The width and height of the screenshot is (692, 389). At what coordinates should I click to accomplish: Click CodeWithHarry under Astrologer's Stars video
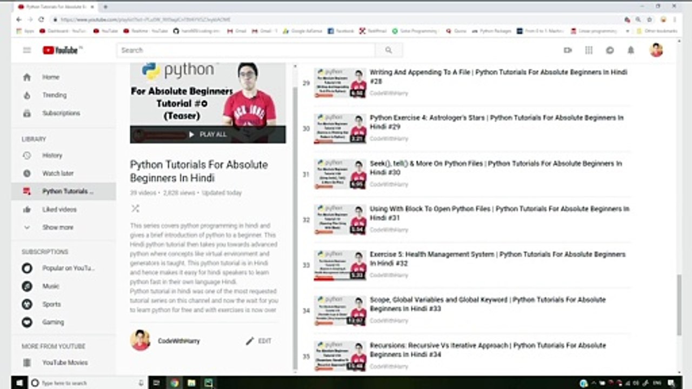389,139
